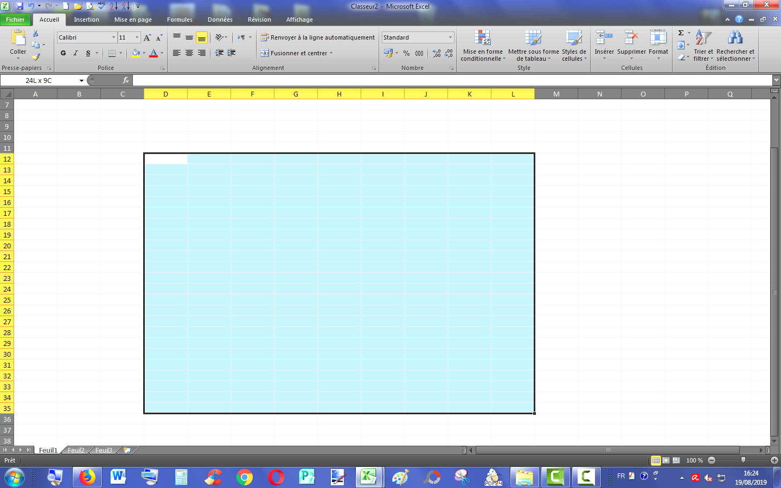This screenshot has width=781, height=488.
Task: Select the italic formatting icon
Action: coord(76,53)
